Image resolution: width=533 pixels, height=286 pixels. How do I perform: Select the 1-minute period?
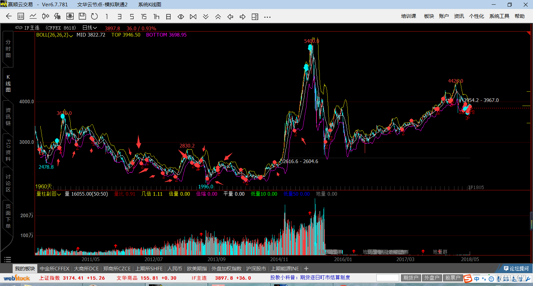pos(107,17)
